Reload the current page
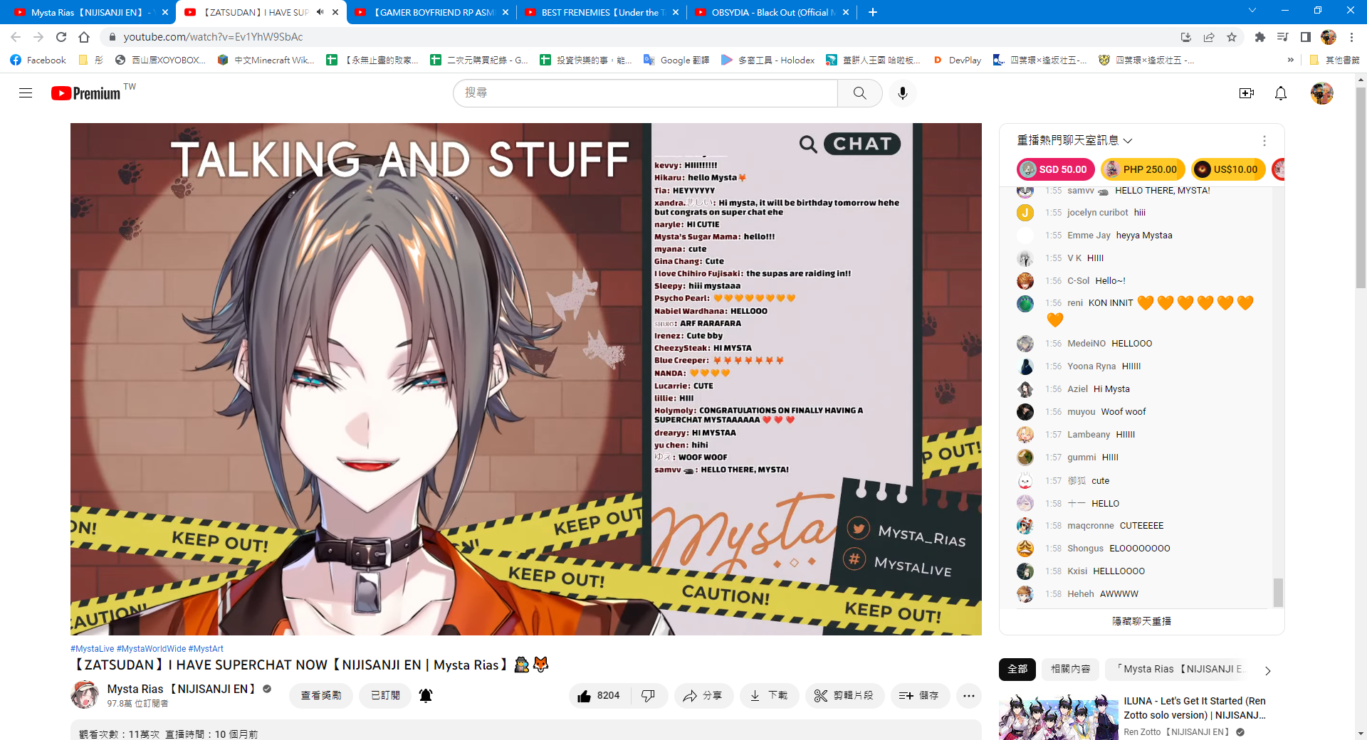 (61, 37)
